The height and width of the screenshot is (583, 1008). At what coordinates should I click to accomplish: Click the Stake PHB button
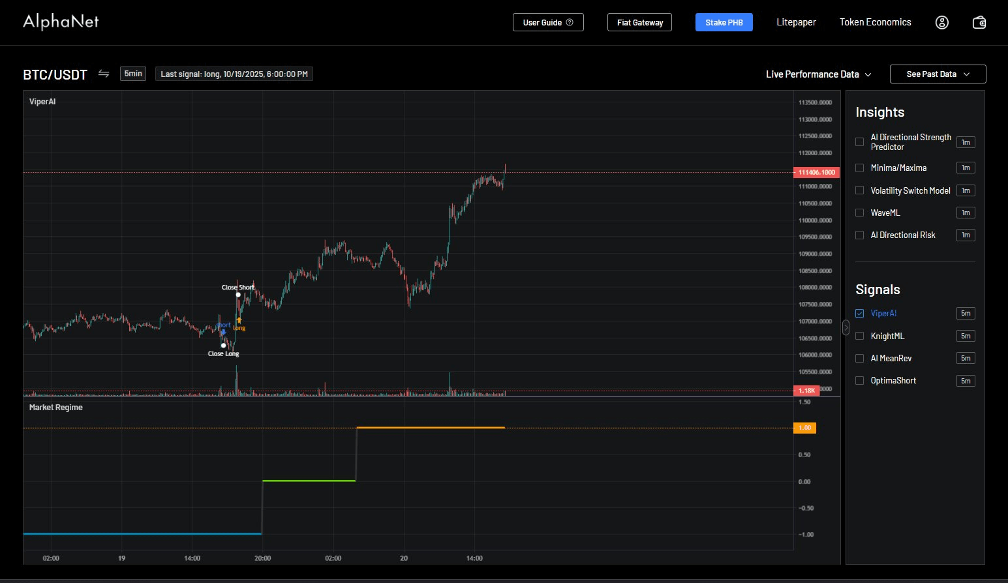(x=724, y=22)
